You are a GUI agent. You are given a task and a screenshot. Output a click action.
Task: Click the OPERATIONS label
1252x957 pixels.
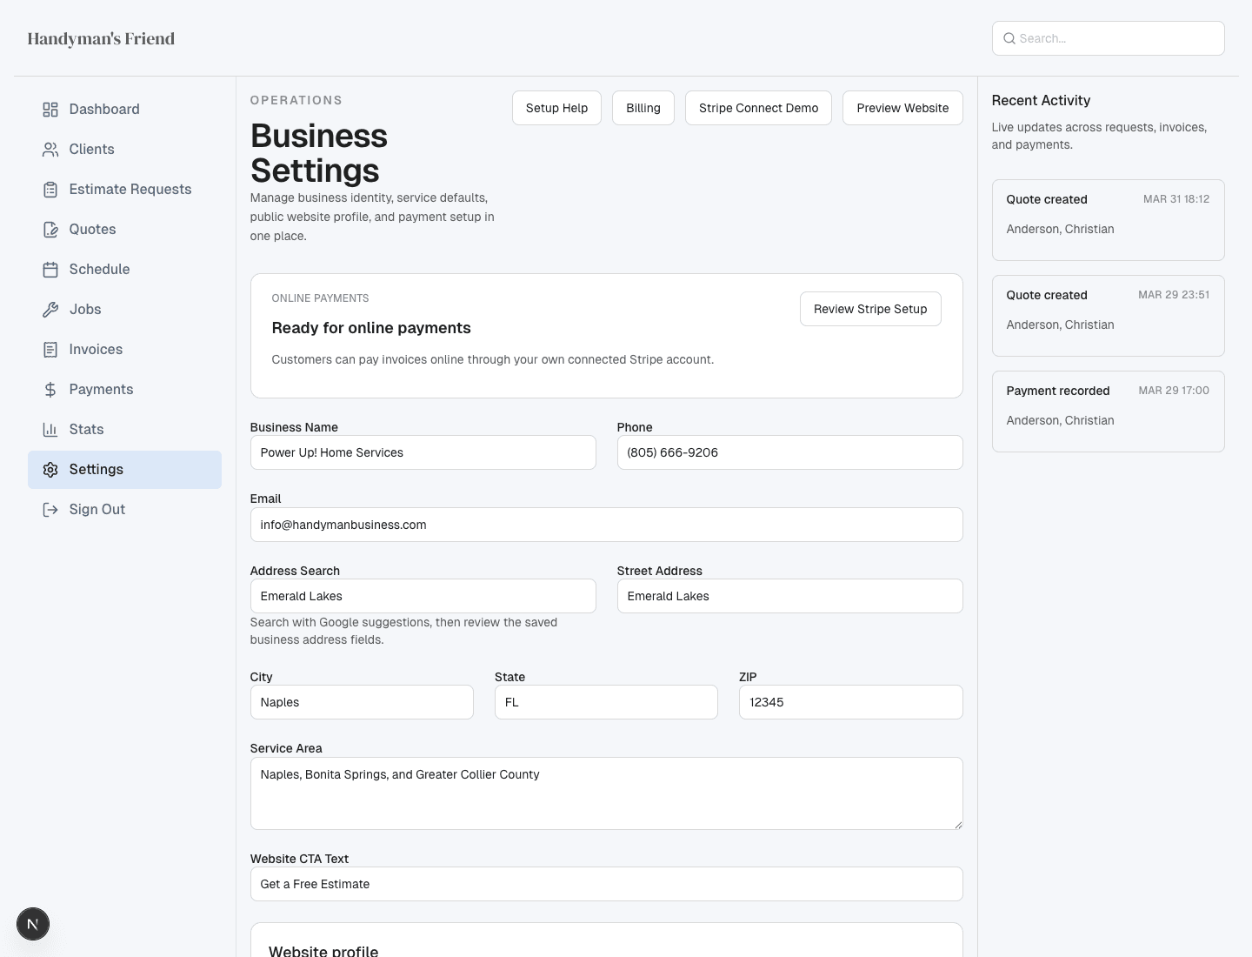pyautogui.click(x=296, y=100)
